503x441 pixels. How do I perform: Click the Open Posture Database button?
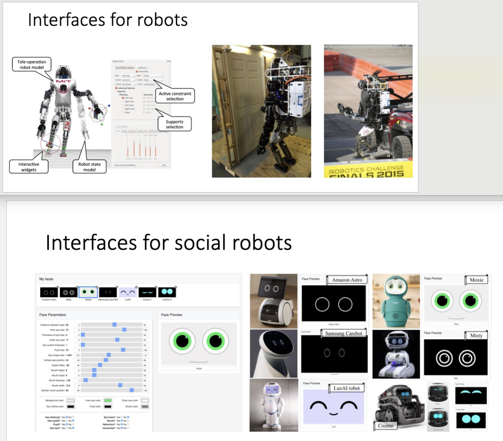click(x=125, y=165)
